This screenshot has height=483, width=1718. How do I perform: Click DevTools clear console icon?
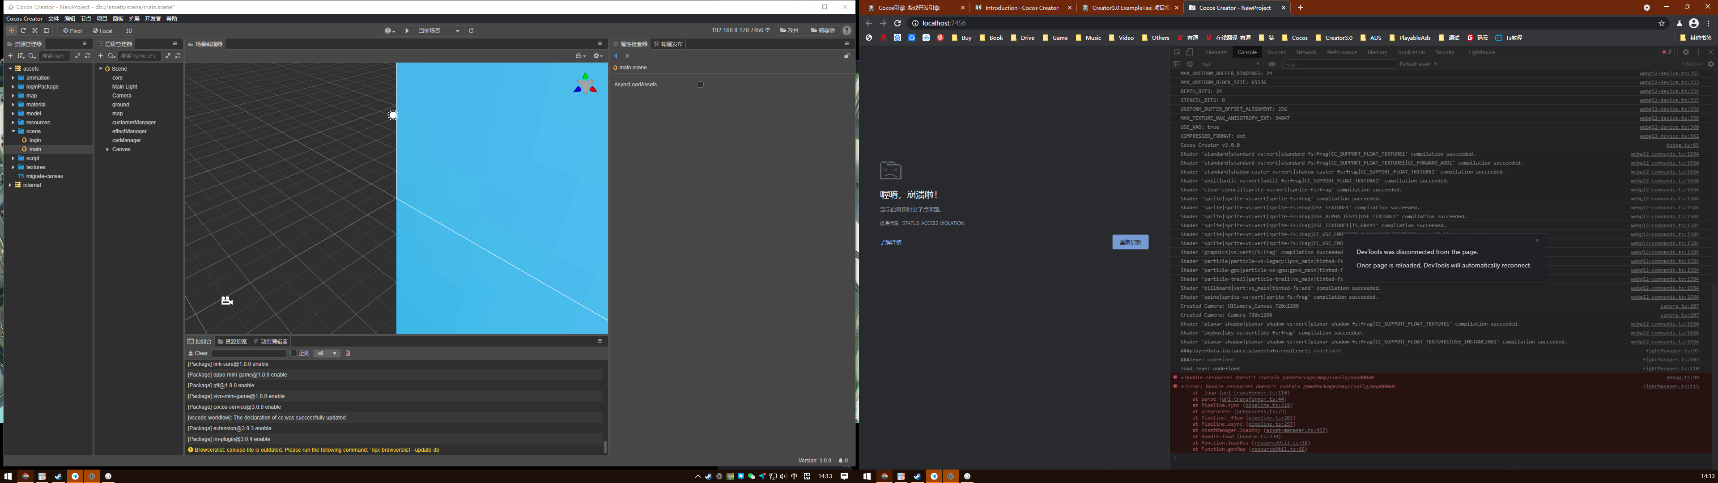[1190, 65]
